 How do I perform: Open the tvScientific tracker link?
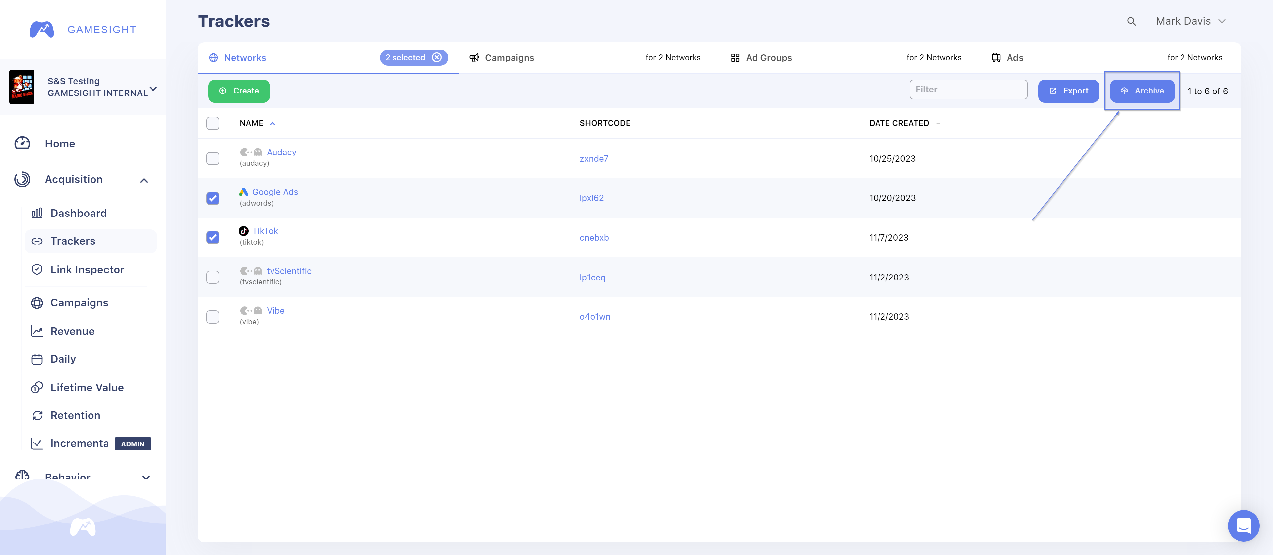tap(289, 271)
